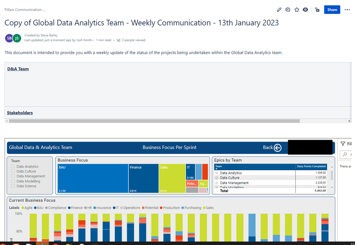Select Finance in chart legend
This screenshot has height=245, width=355.
click(x=75, y=208)
